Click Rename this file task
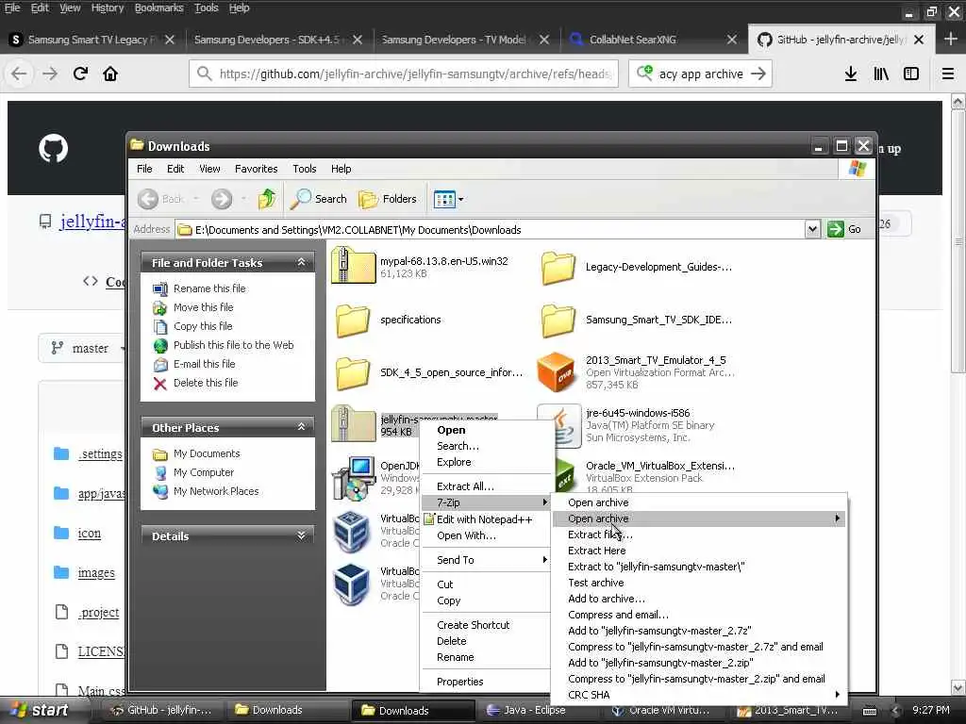Screen dimensions: 966x724 tap(208, 288)
